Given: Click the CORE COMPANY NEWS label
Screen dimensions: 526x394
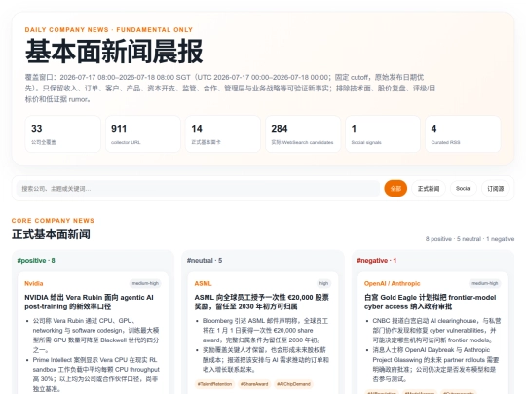Looking at the screenshot, I should 53,221.
